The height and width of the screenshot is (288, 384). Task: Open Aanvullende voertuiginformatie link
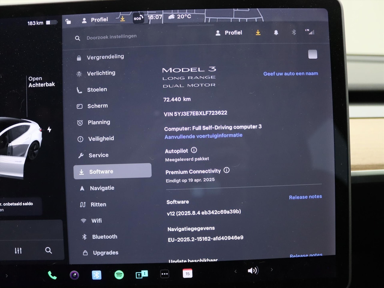[203, 136]
